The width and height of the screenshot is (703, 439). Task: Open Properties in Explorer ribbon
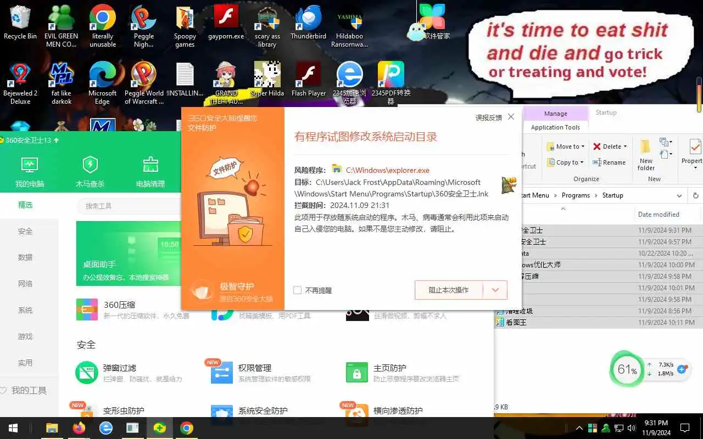click(x=693, y=155)
